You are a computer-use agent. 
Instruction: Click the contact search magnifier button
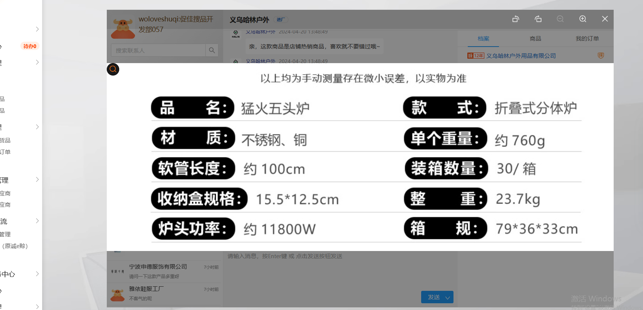(x=212, y=50)
